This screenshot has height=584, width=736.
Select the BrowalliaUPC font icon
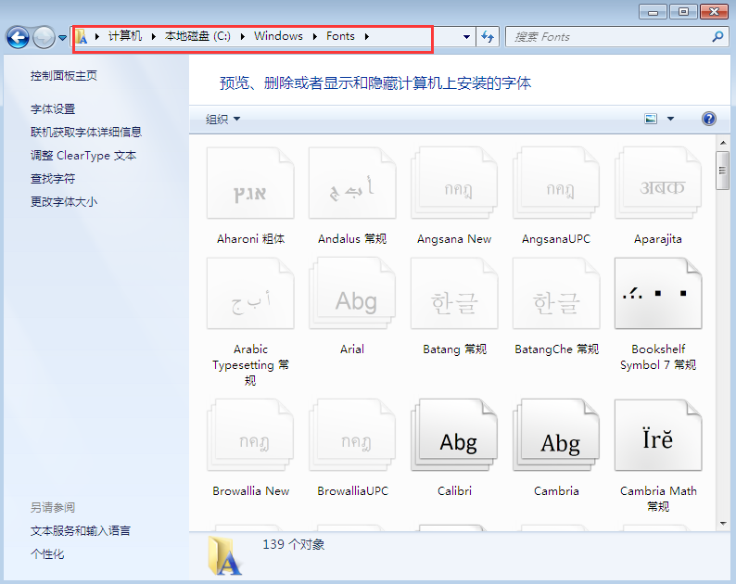pyautogui.click(x=352, y=435)
